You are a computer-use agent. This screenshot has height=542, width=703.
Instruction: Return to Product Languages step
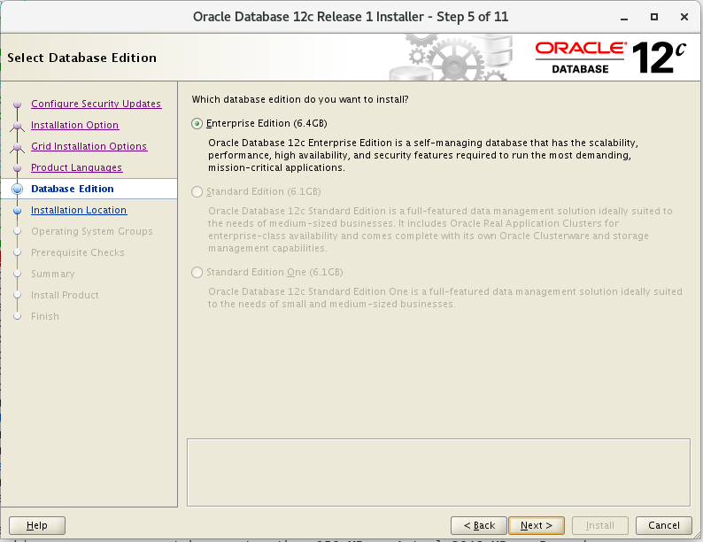[x=76, y=167]
